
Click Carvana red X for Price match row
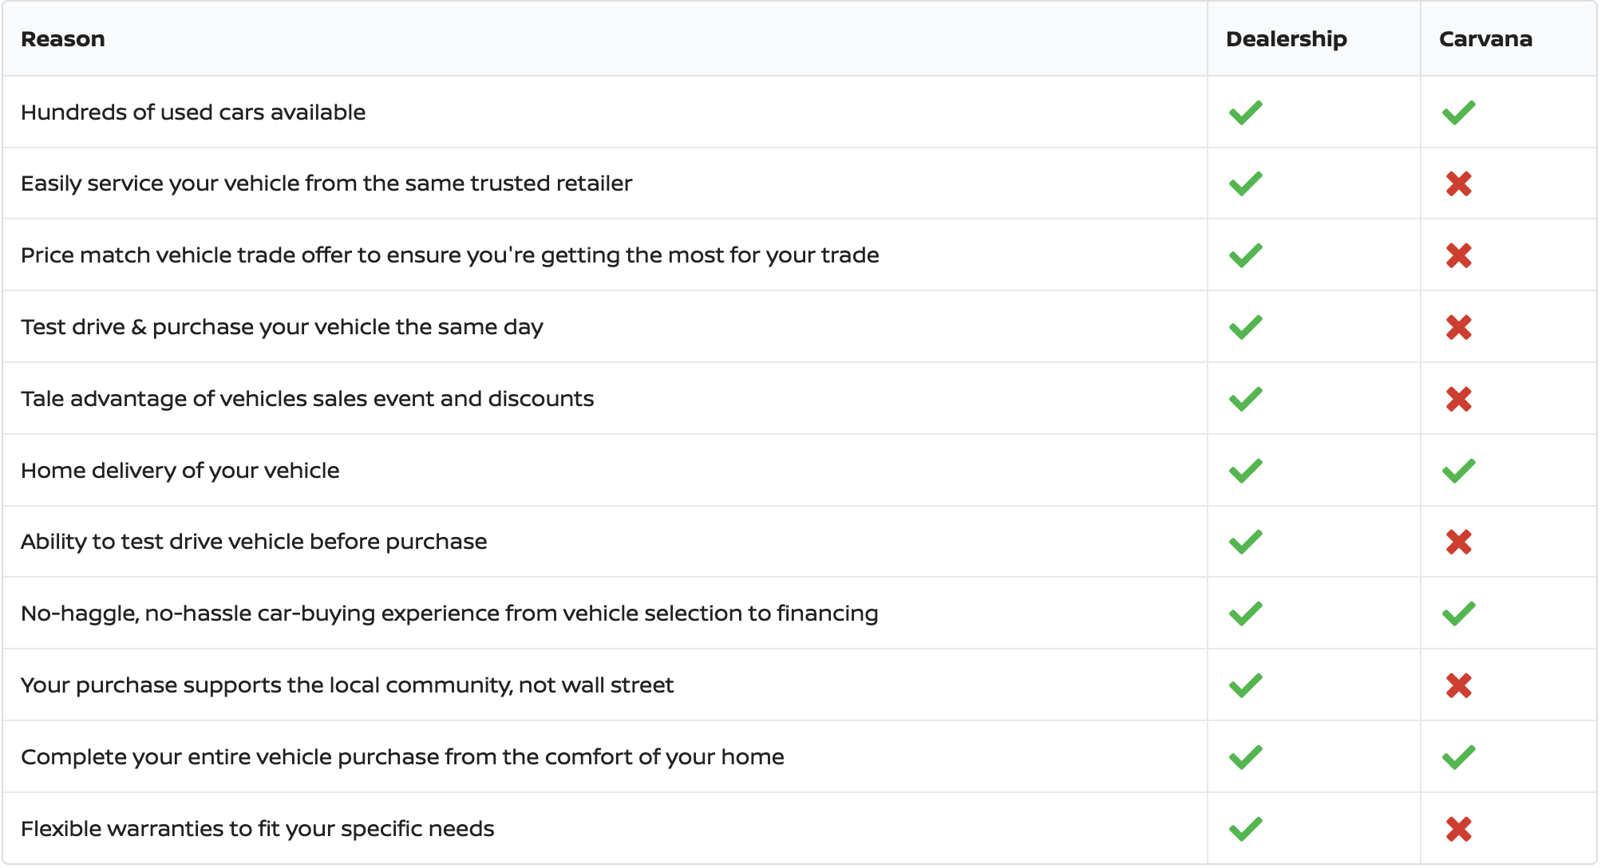(x=1458, y=256)
